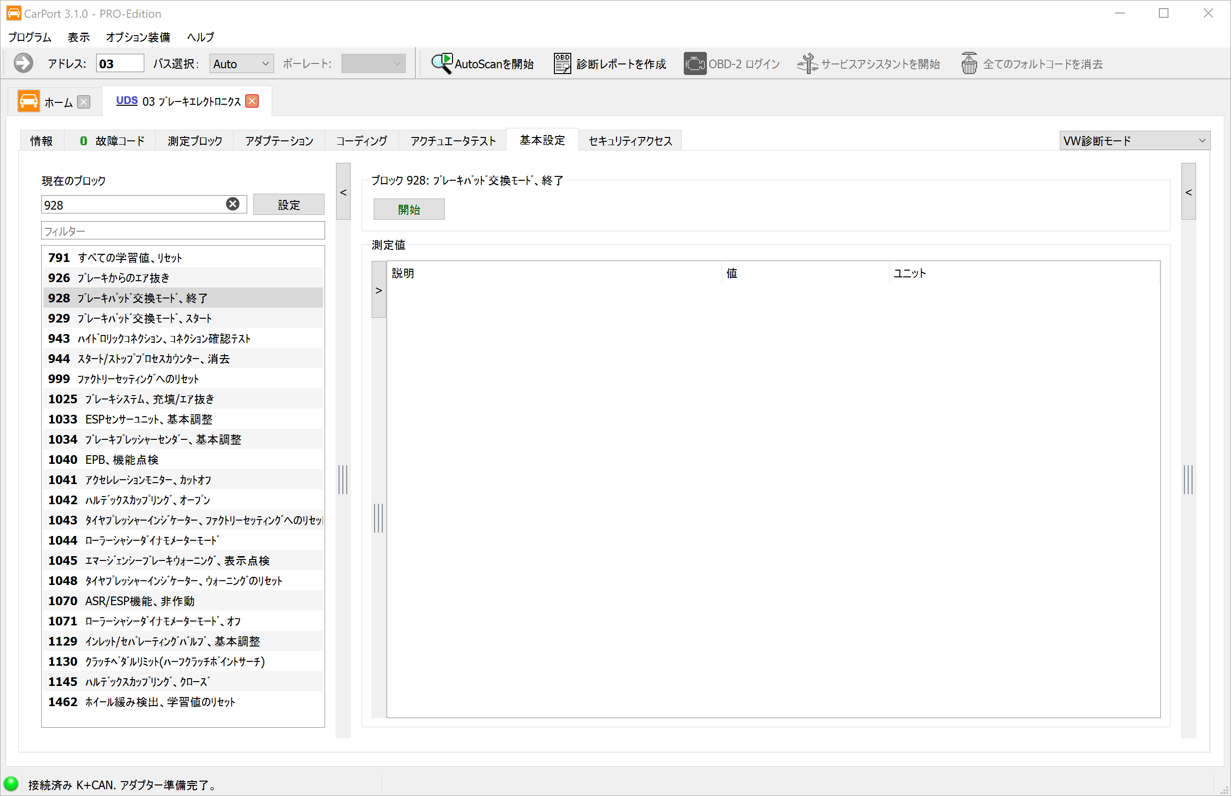
Task: Select block 1070 ASR/ESP機能、非作動
Action: [x=183, y=601]
